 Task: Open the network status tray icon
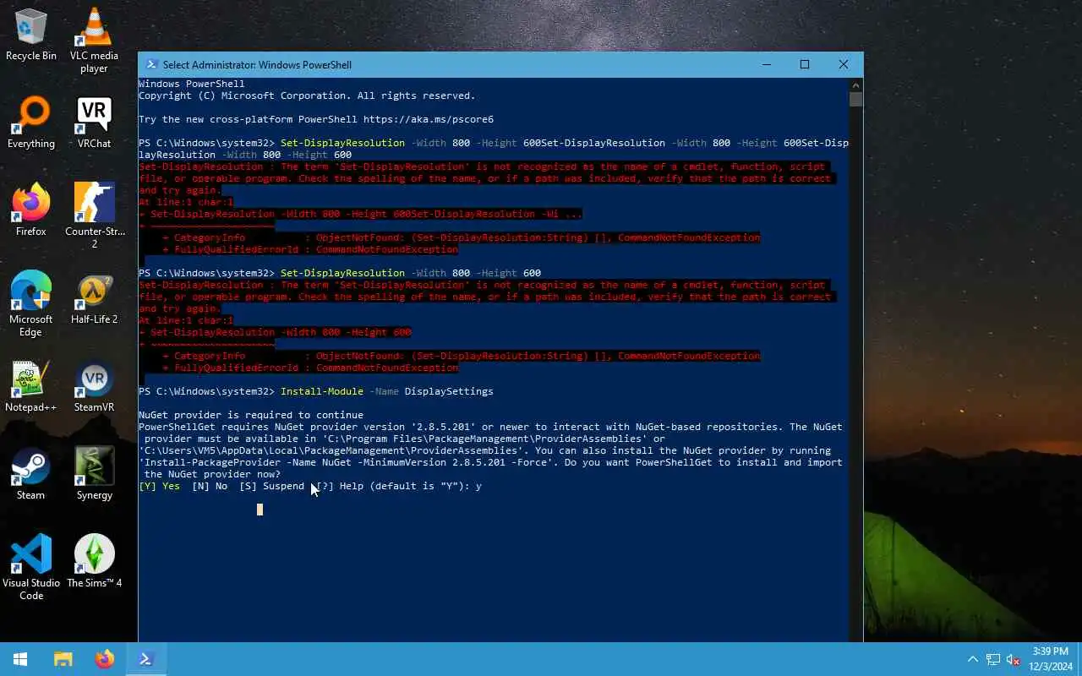click(x=992, y=659)
